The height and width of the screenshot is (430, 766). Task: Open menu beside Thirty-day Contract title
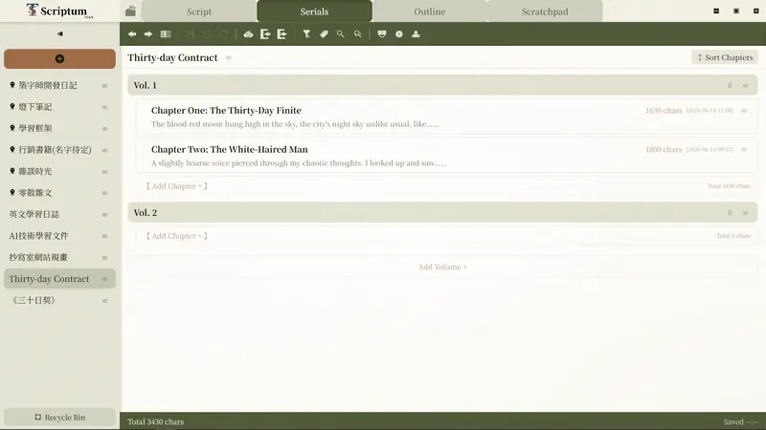tap(228, 58)
